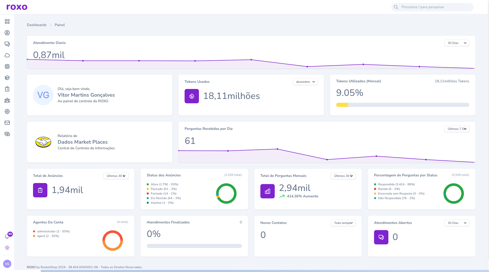This screenshot has width=489, height=272.
Task: Open the mail envelope icon in sidebar
Action: 7,123
